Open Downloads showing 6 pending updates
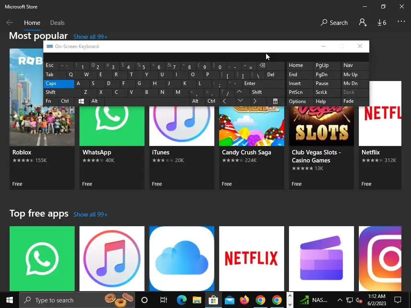 tap(382, 23)
